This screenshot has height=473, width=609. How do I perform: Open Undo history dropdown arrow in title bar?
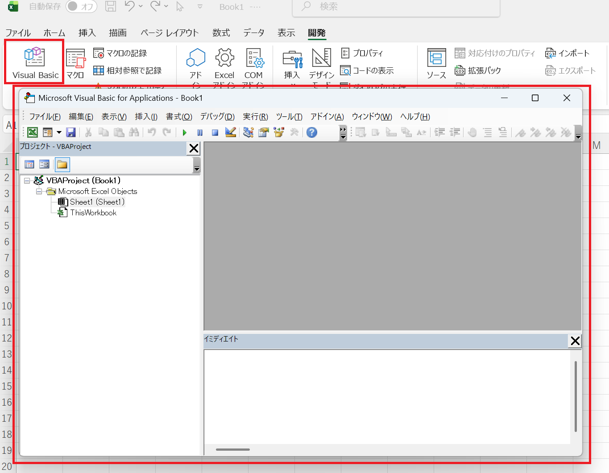click(x=141, y=6)
